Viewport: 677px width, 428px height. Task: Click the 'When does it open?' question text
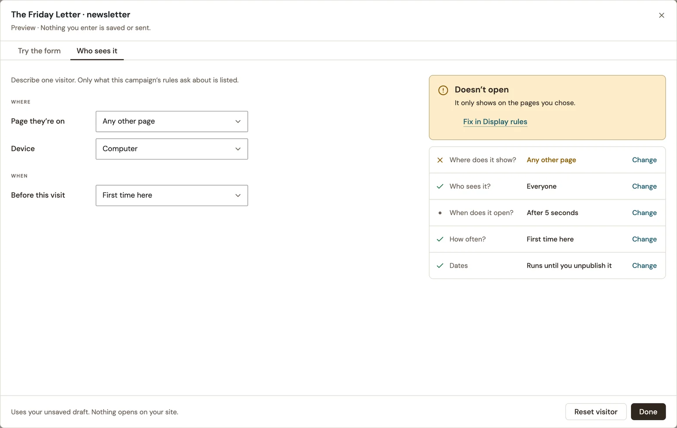pos(481,213)
